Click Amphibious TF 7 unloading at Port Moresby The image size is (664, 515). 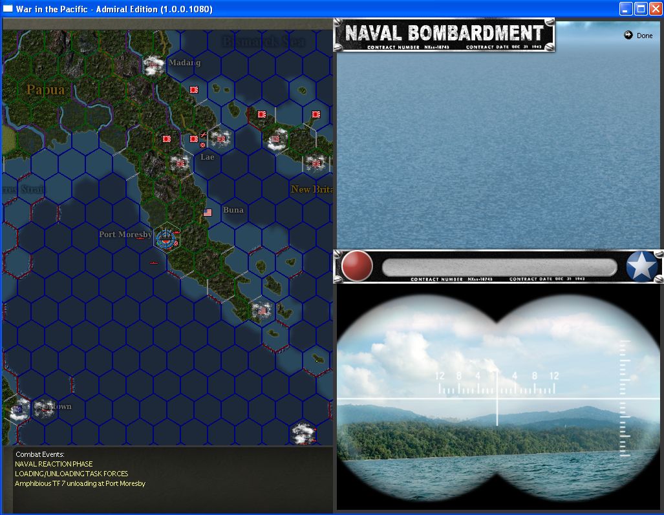[x=80, y=483]
